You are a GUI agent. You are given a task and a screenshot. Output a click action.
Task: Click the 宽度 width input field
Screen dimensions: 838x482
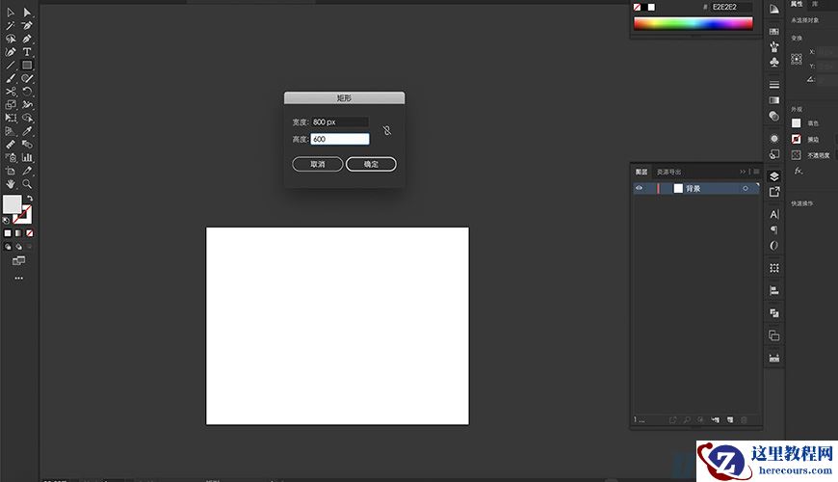pyautogui.click(x=340, y=122)
